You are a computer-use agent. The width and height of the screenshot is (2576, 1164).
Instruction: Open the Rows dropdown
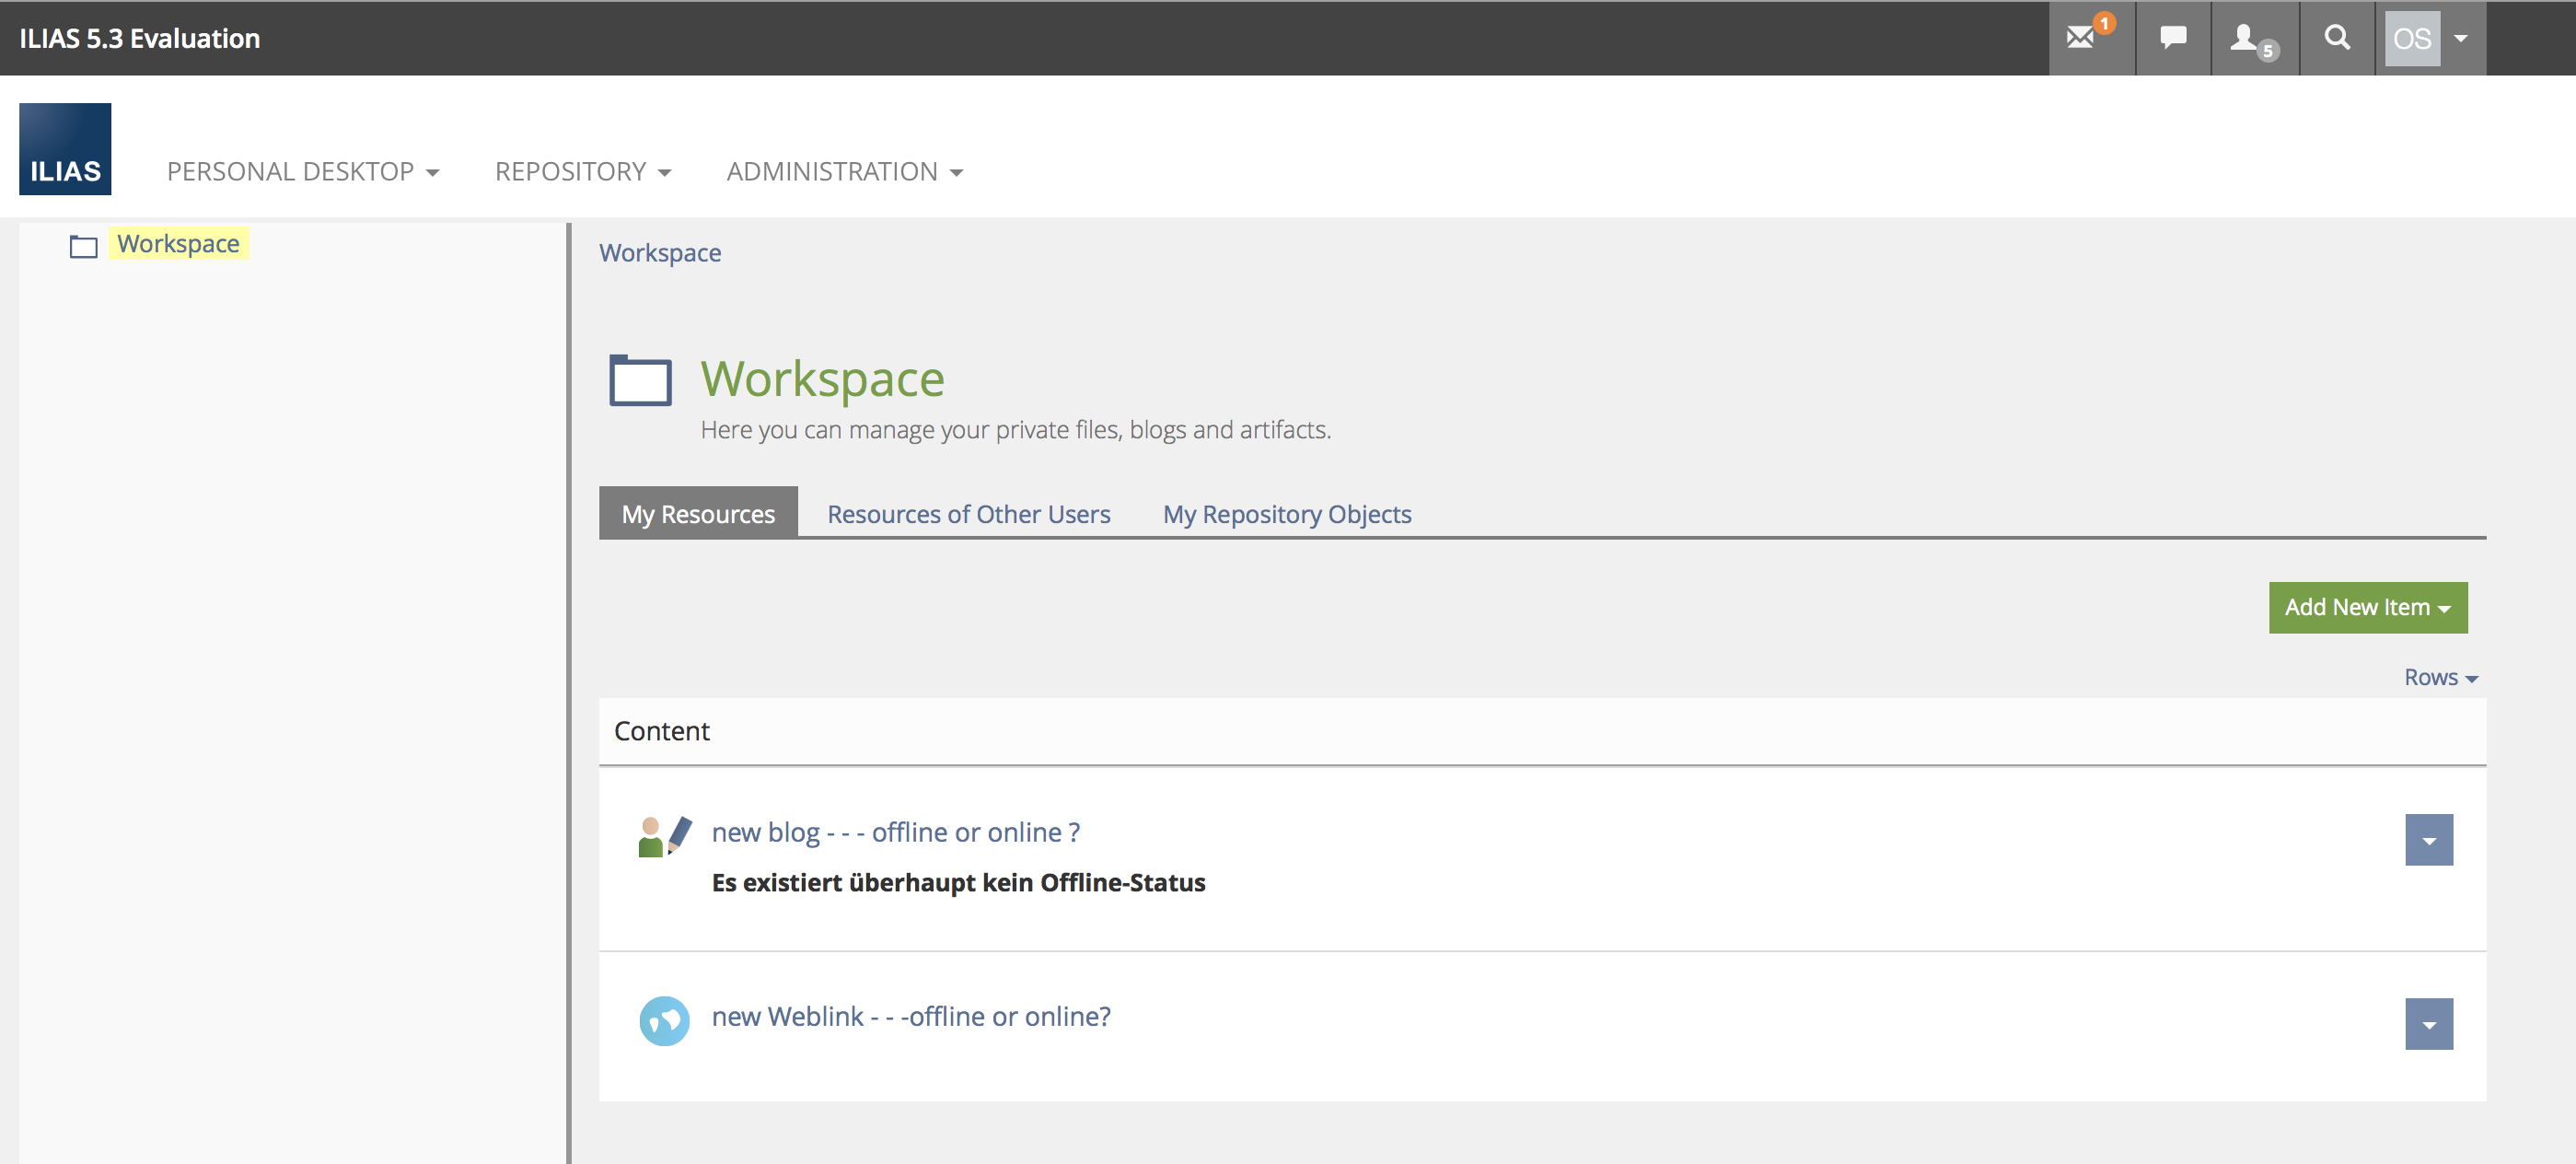tap(2440, 677)
